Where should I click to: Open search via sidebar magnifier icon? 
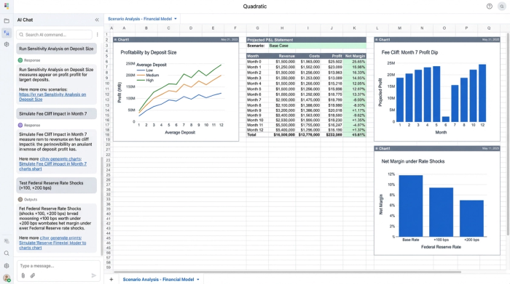[x=7, y=253]
